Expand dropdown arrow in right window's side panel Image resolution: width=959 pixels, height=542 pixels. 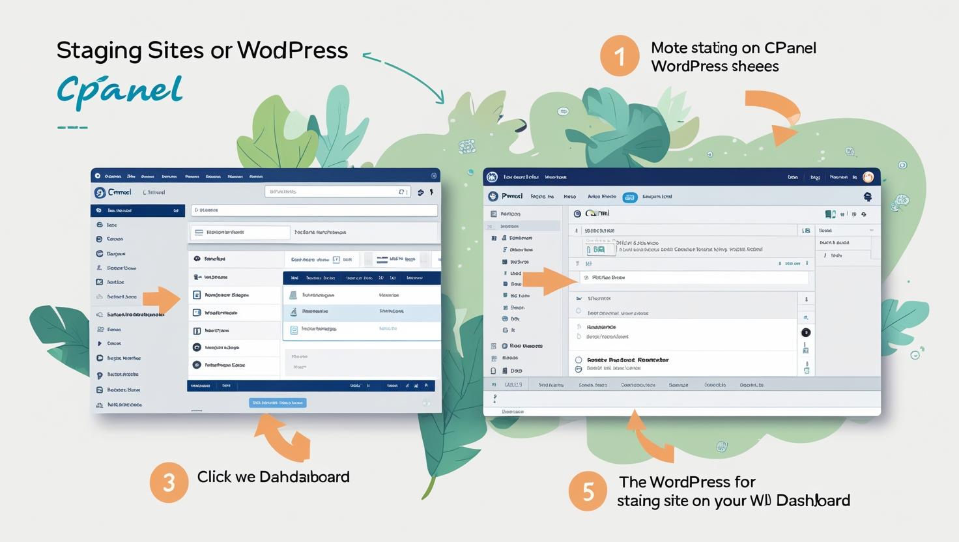(x=872, y=231)
